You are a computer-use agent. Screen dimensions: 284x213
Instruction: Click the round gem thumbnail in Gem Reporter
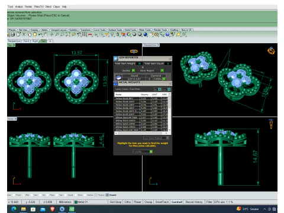118,77
